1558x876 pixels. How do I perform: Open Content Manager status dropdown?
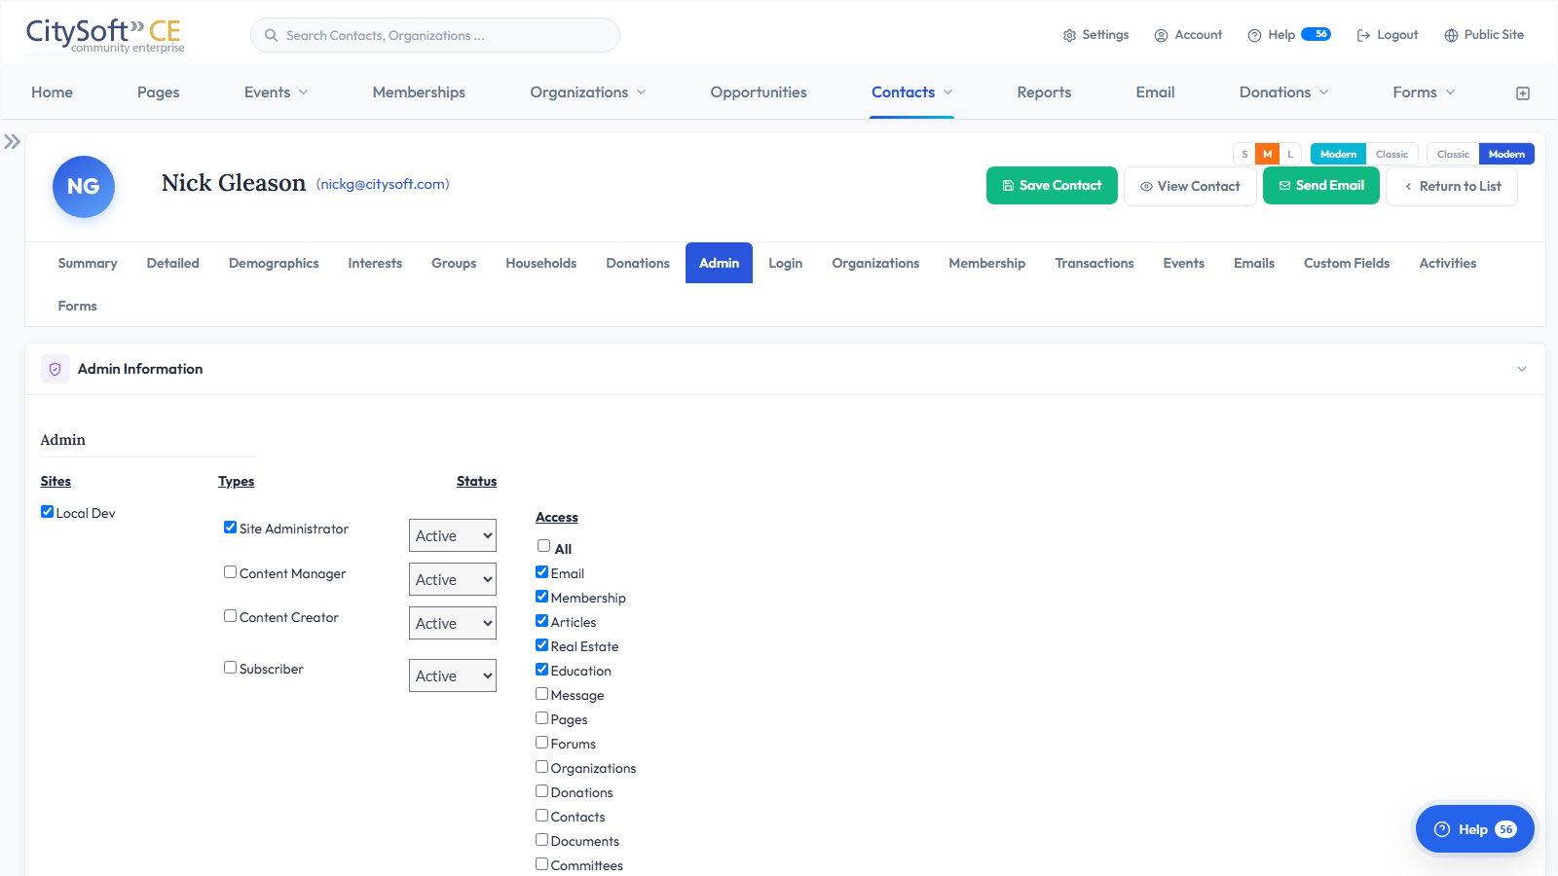click(x=453, y=579)
